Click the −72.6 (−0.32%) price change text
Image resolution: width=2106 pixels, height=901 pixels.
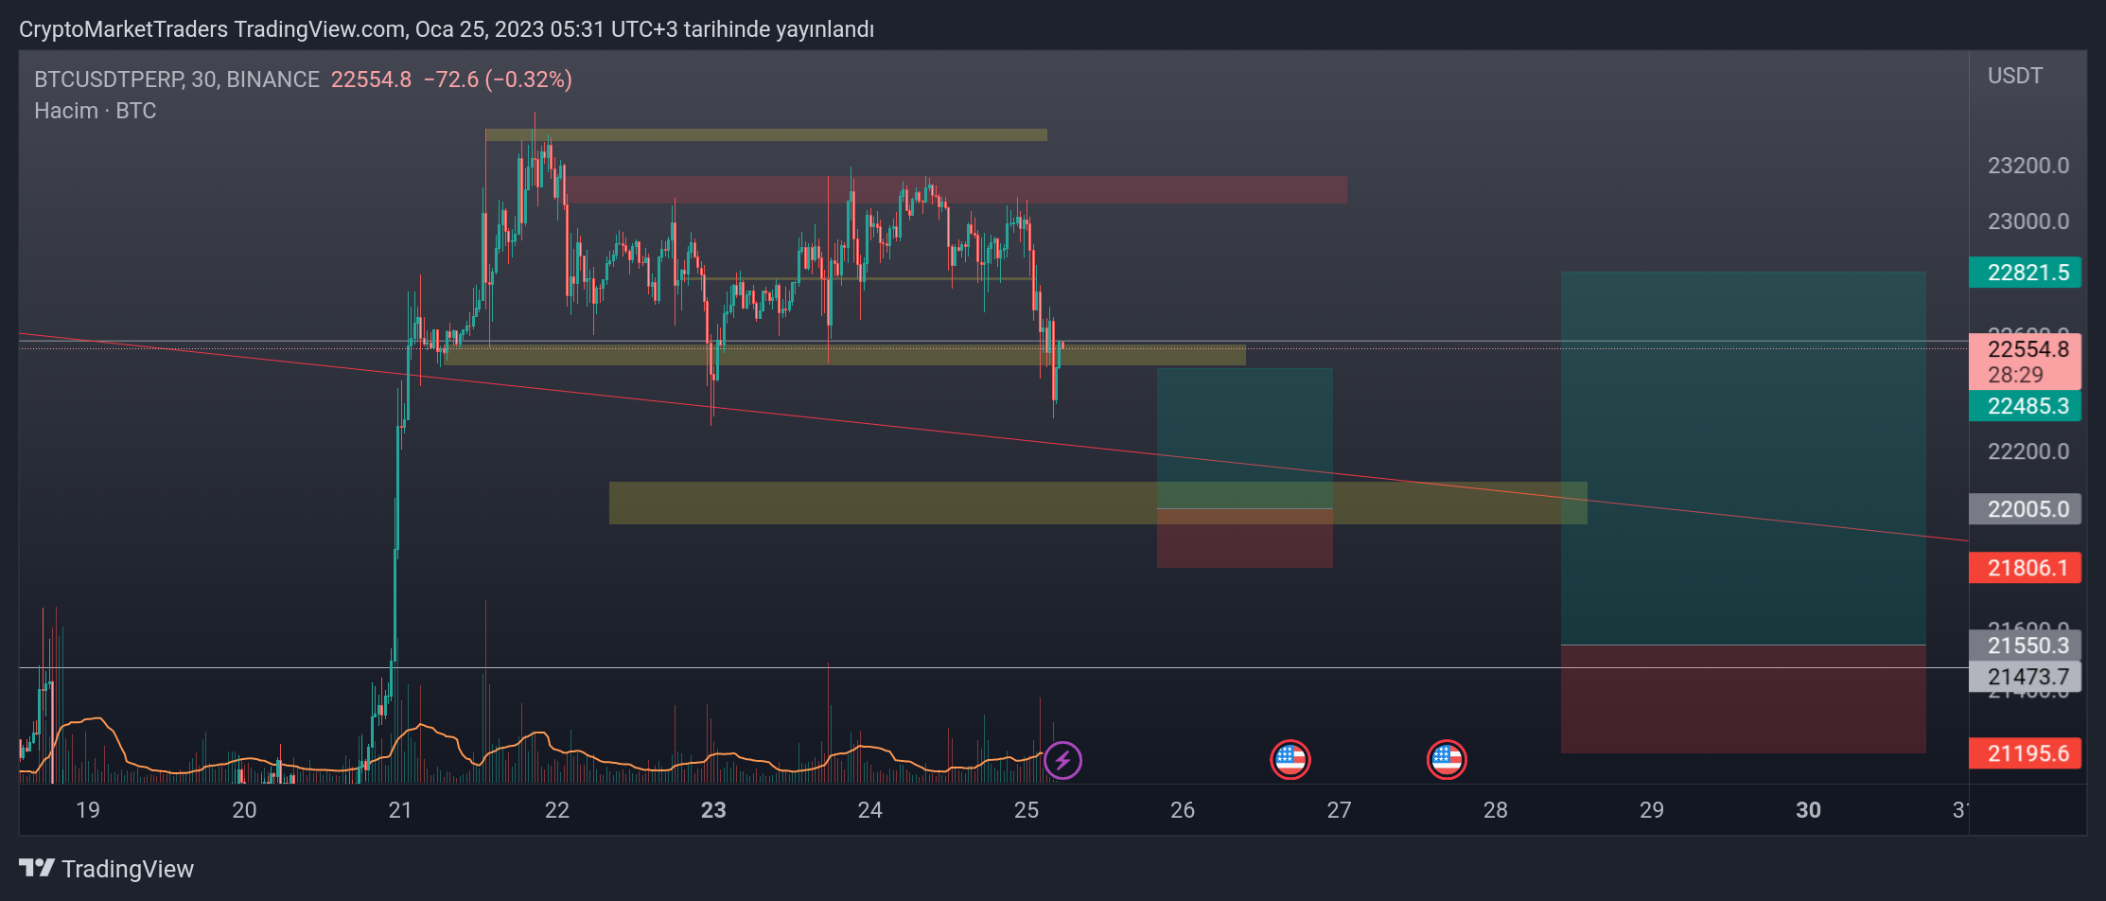(x=498, y=79)
